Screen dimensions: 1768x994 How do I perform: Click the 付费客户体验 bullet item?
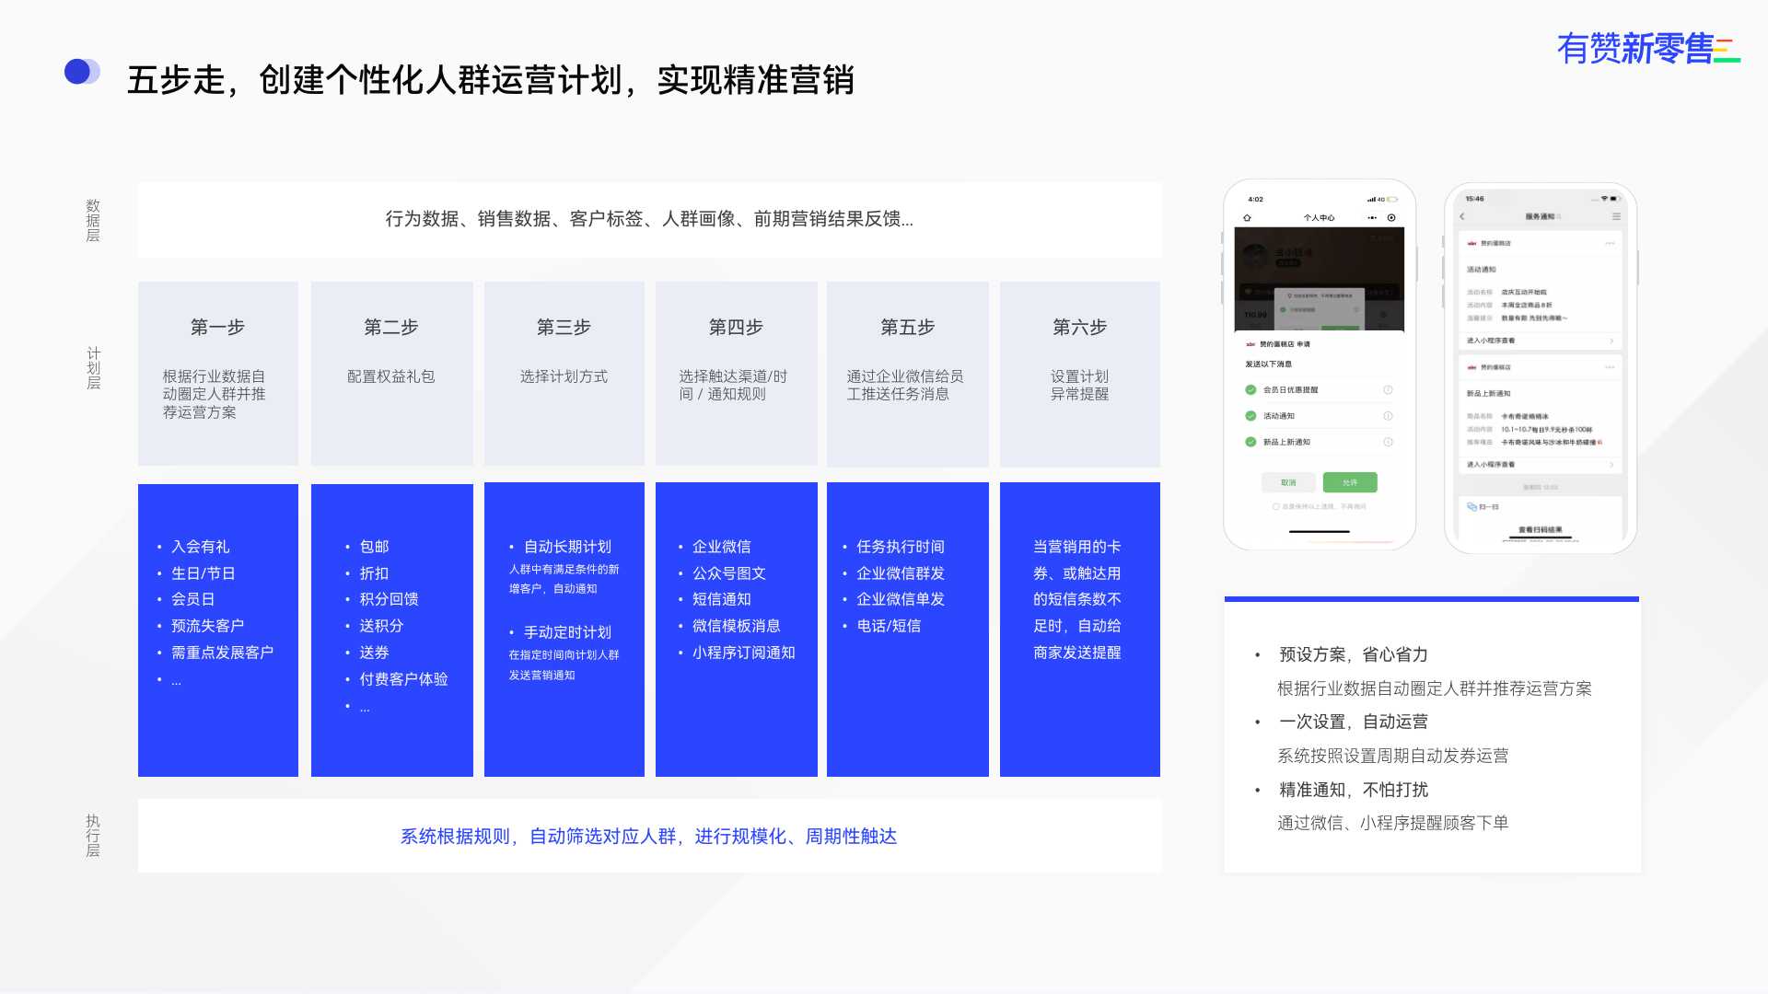[x=403, y=679]
